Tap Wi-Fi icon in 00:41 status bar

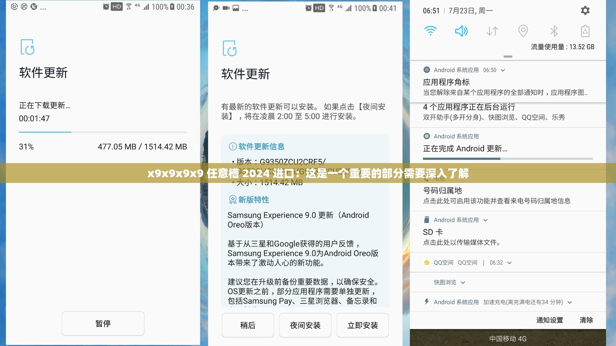(x=331, y=8)
